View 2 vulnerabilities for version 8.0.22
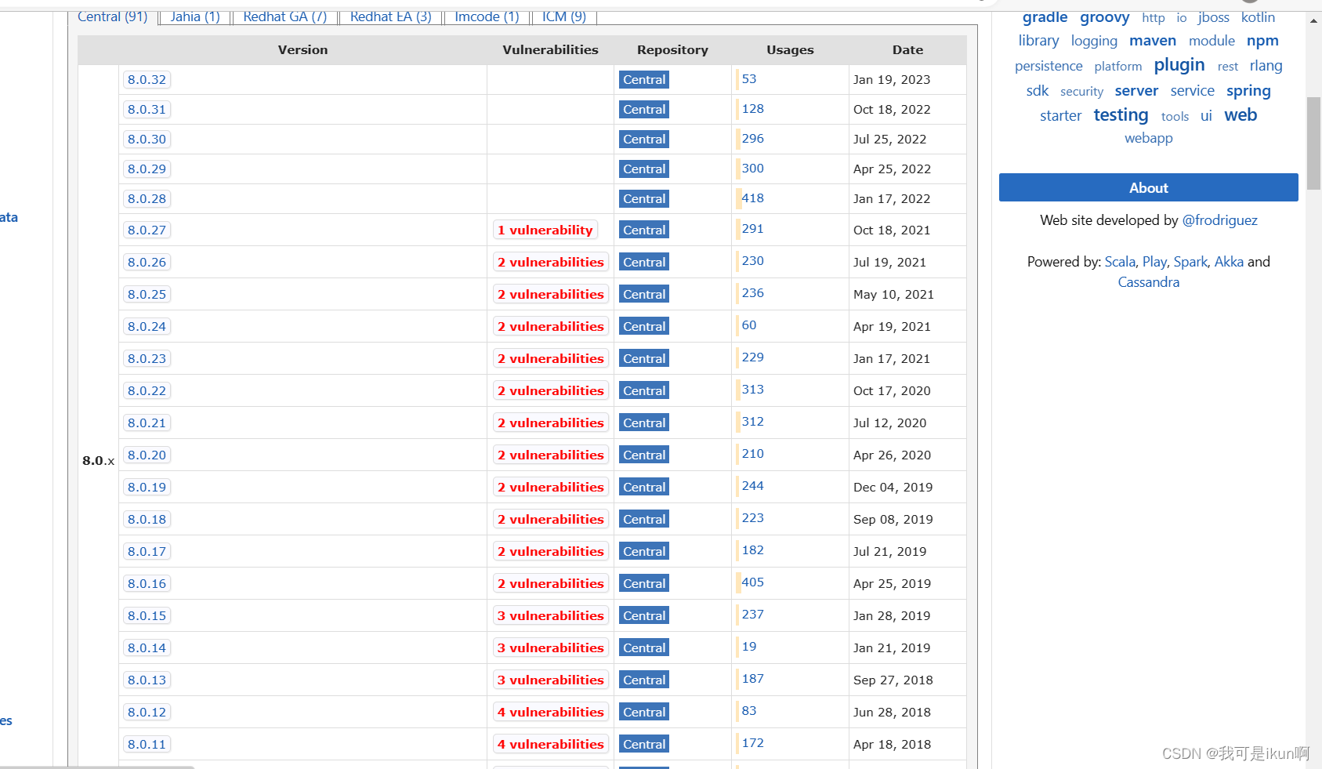This screenshot has width=1322, height=769. pos(550,390)
